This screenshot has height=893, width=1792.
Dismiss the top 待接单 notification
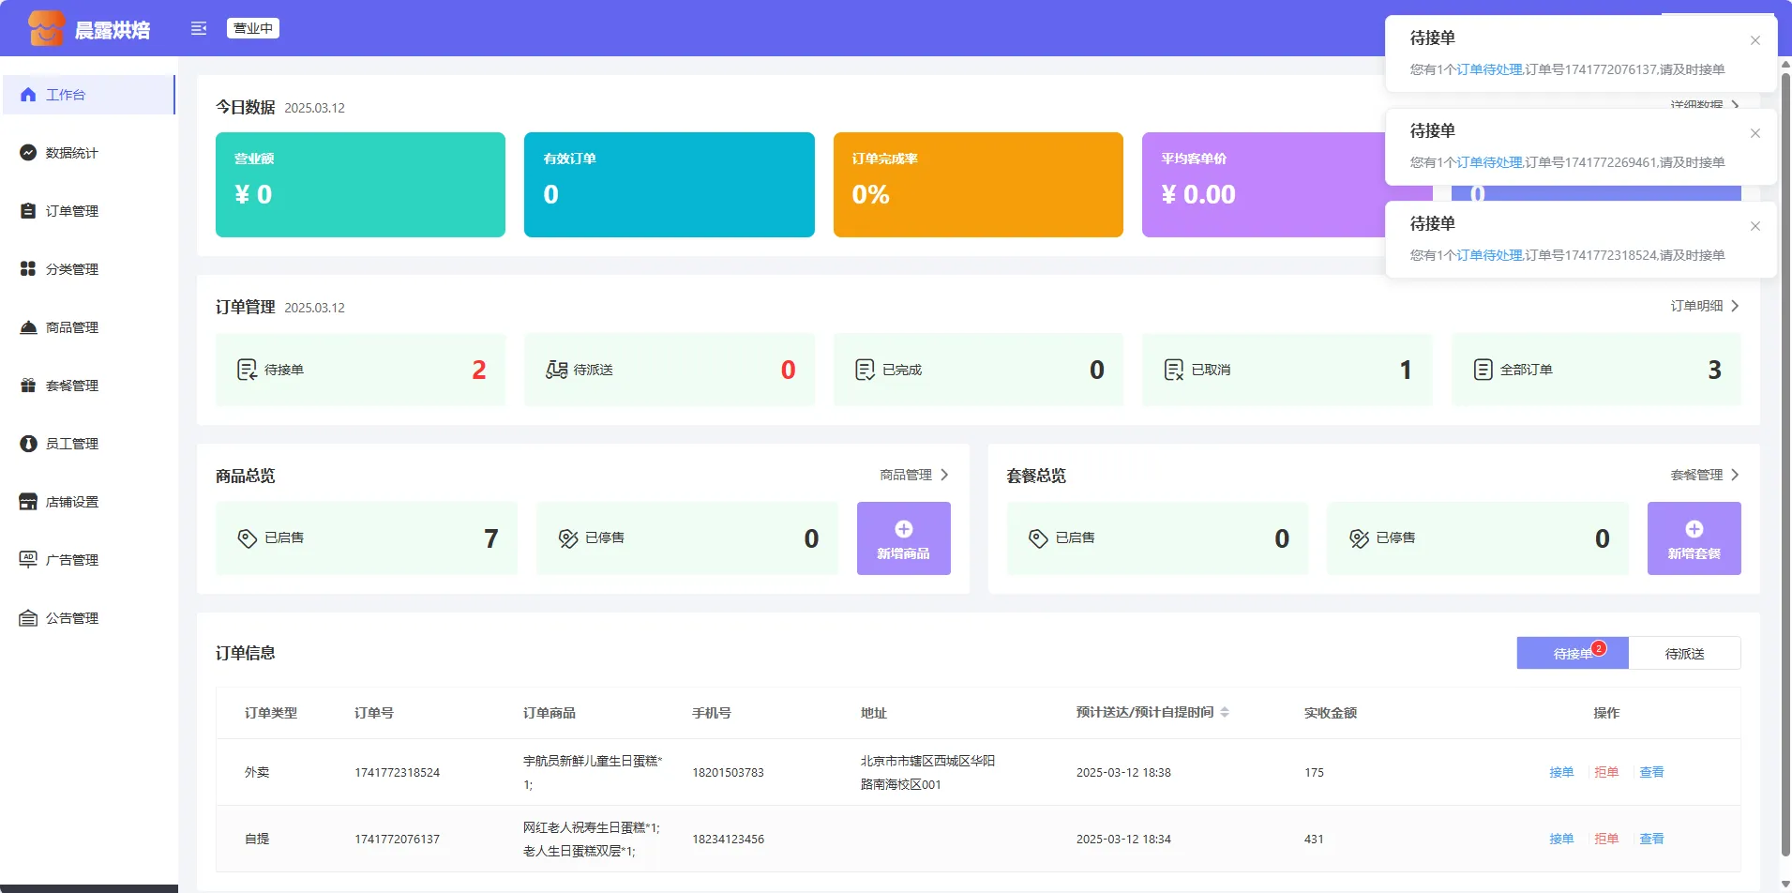coord(1754,40)
